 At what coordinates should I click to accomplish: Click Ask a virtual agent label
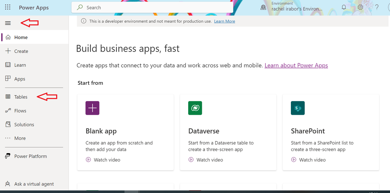[x=34, y=184]
